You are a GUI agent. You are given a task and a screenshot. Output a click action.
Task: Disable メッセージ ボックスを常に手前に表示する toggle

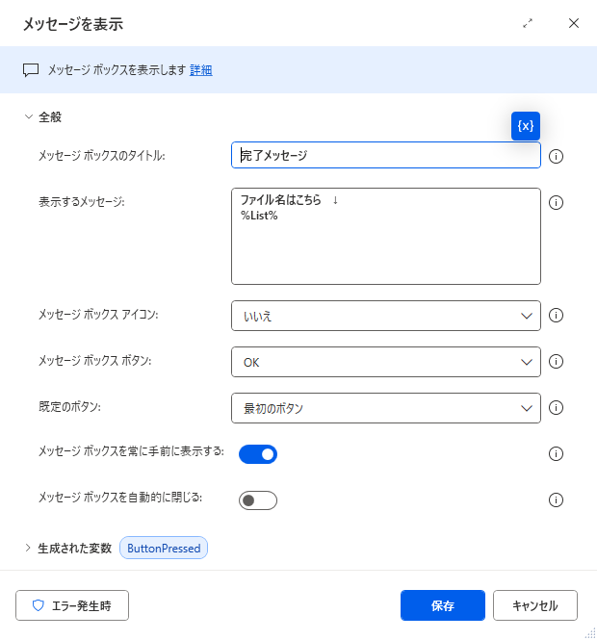pyautogui.click(x=258, y=454)
